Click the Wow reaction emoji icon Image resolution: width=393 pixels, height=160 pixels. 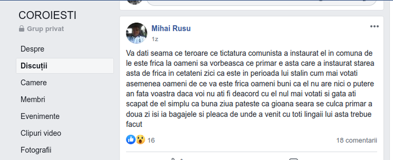[x=141, y=140]
